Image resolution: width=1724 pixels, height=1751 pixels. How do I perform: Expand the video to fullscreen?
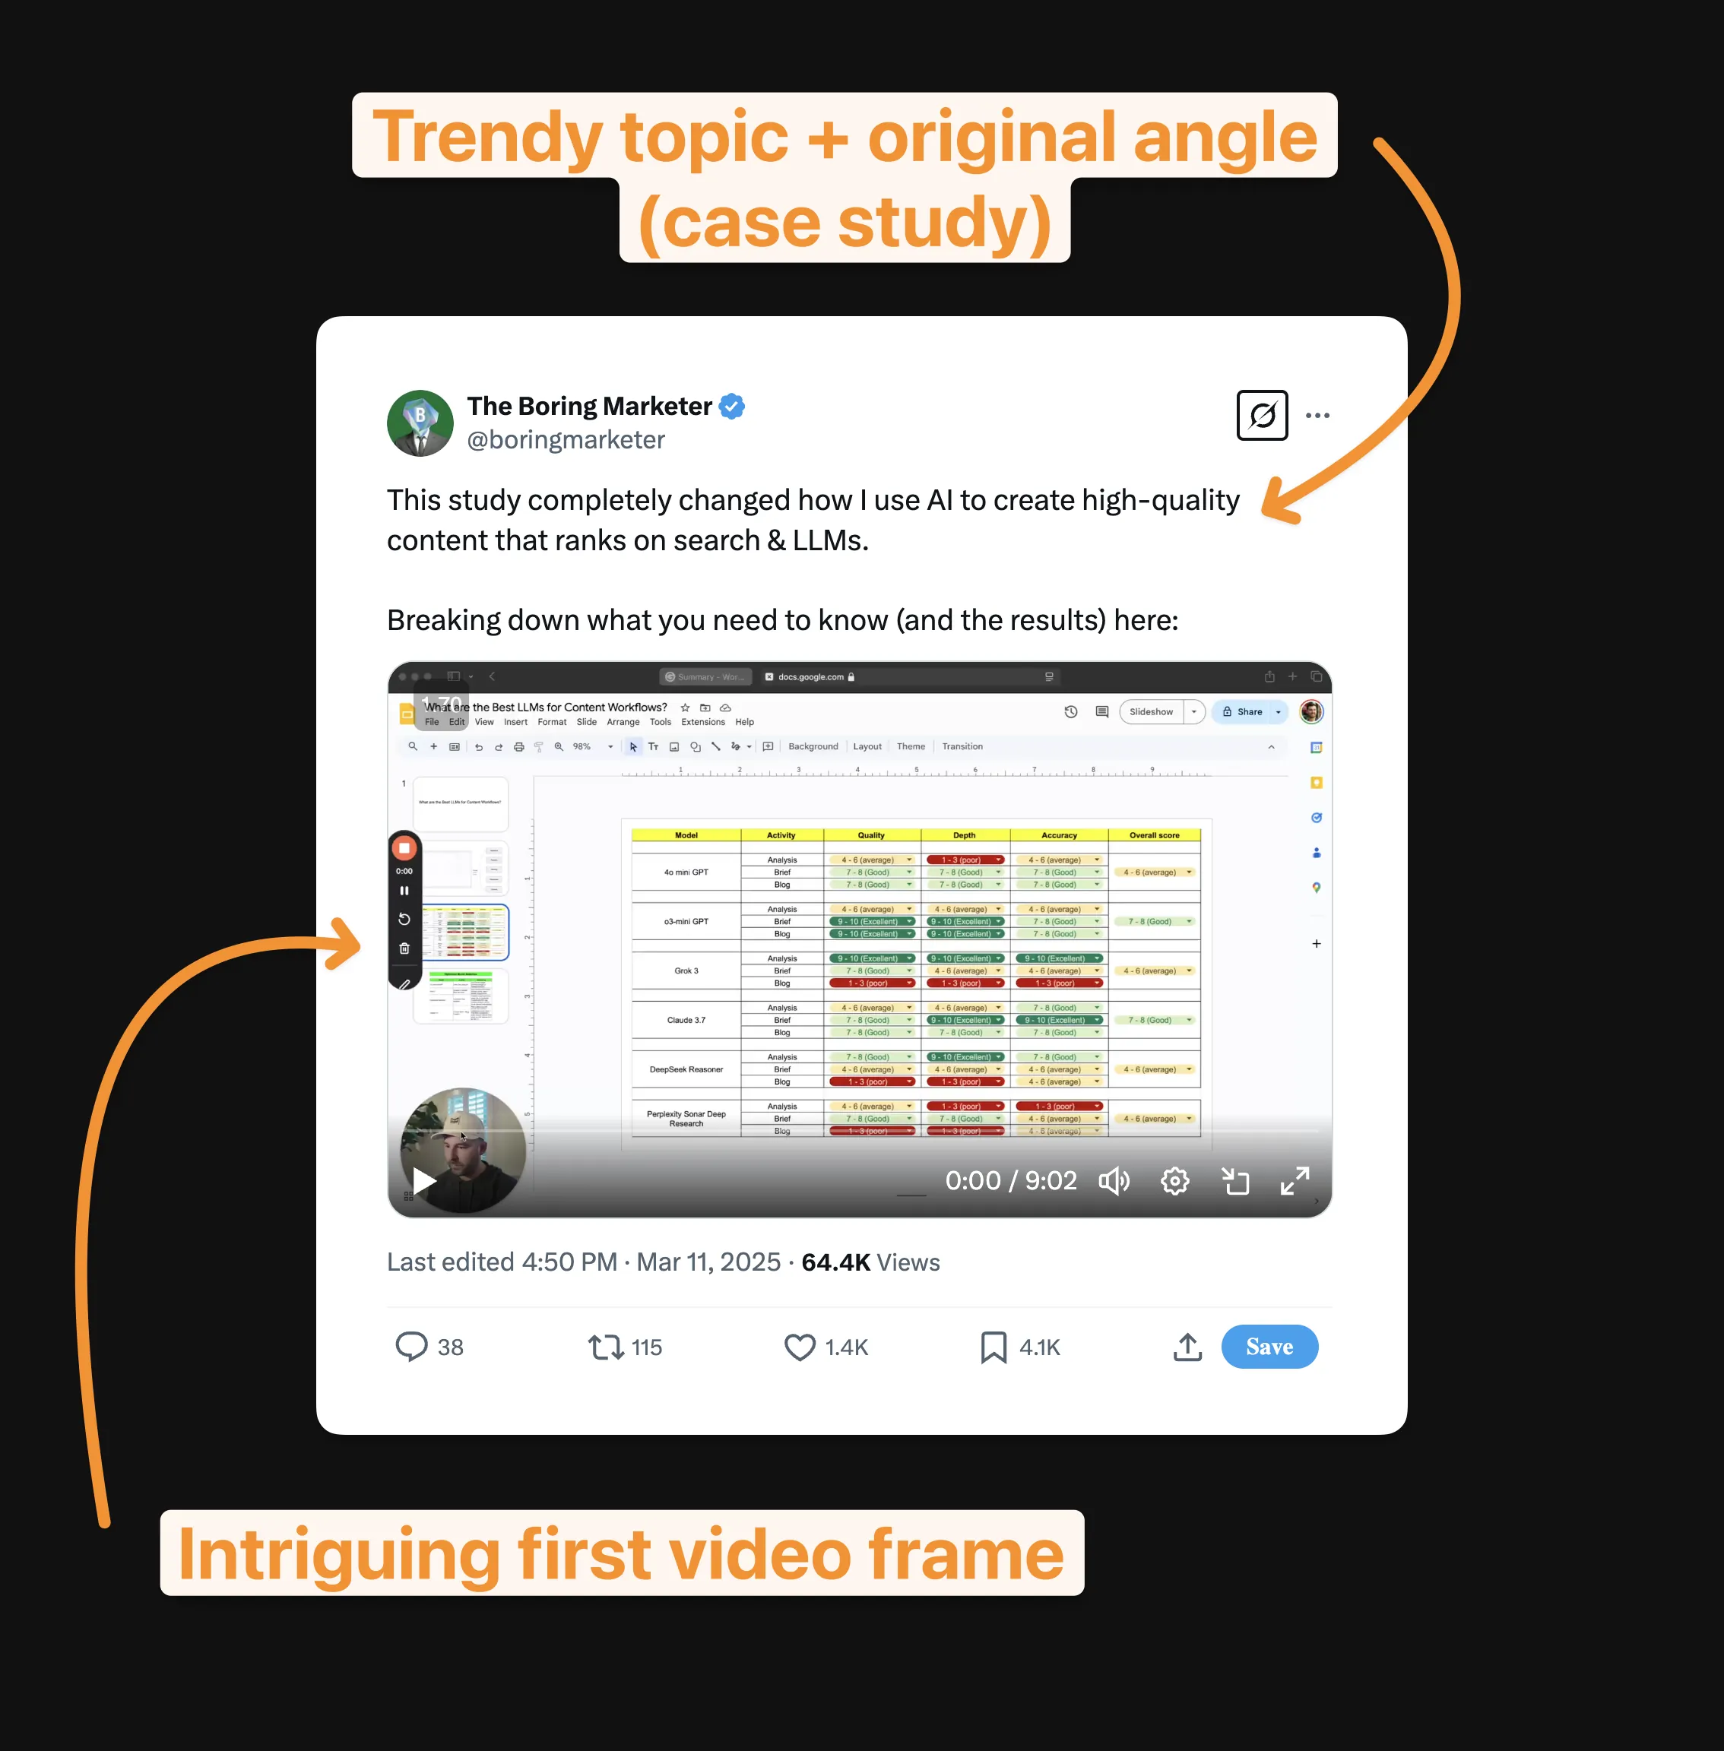click(1295, 1180)
